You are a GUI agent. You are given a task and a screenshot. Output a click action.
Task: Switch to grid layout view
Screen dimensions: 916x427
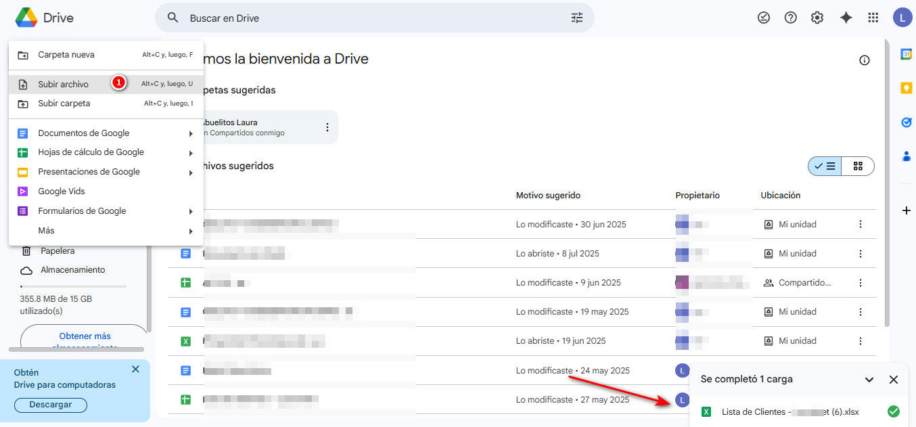point(858,166)
